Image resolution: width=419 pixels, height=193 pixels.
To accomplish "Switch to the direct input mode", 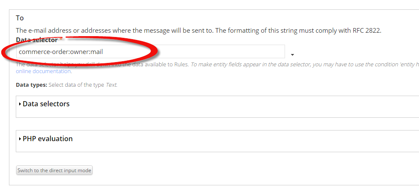I will (x=54, y=170).
